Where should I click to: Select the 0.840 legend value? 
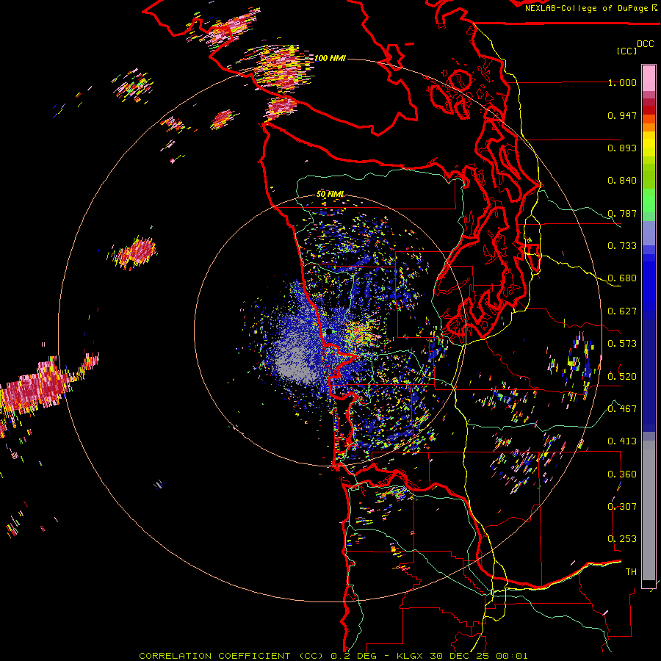[x=622, y=181]
